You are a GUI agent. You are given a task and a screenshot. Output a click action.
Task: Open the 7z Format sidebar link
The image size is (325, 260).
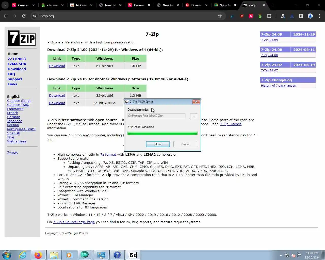17,59
